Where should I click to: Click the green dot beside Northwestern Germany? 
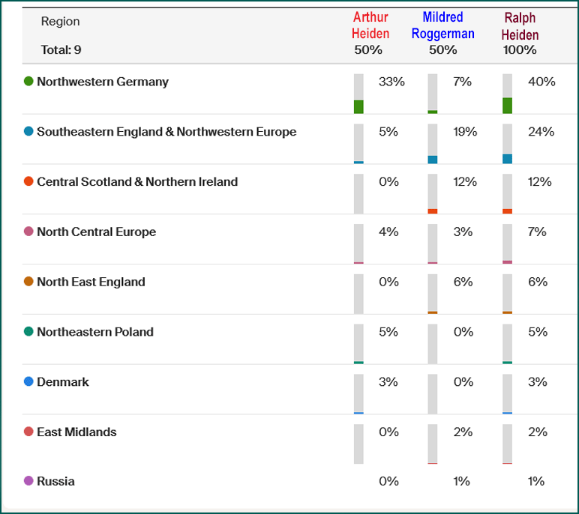pyautogui.click(x=28, y=82)
